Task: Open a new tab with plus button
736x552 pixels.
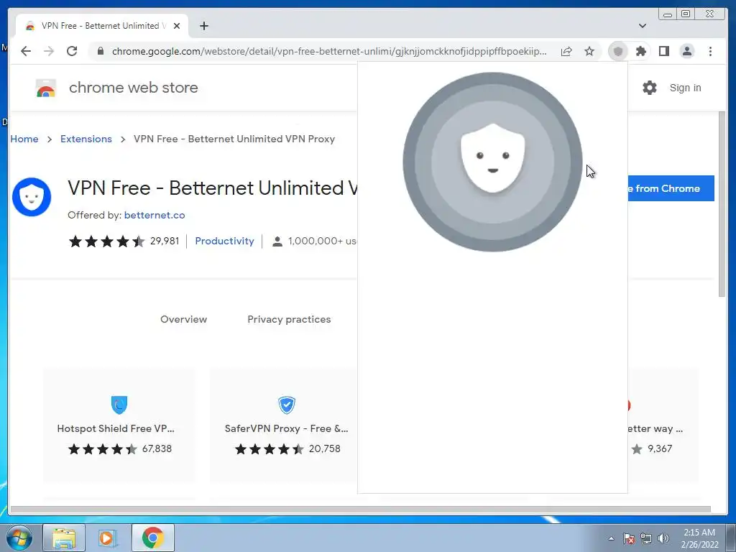Action: [203, 26]
